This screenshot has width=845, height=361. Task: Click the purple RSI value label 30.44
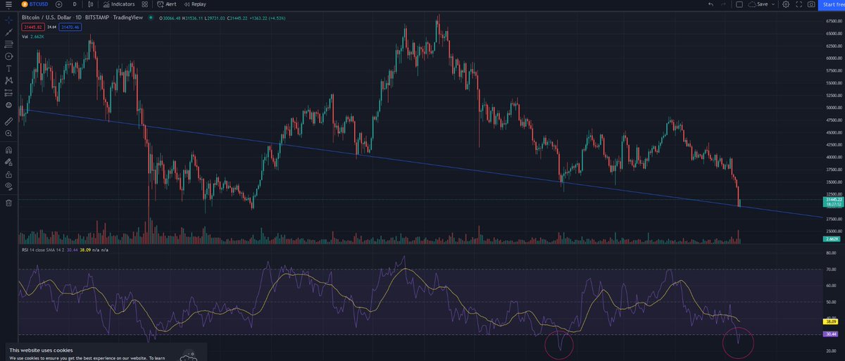(x=831, y=334)
